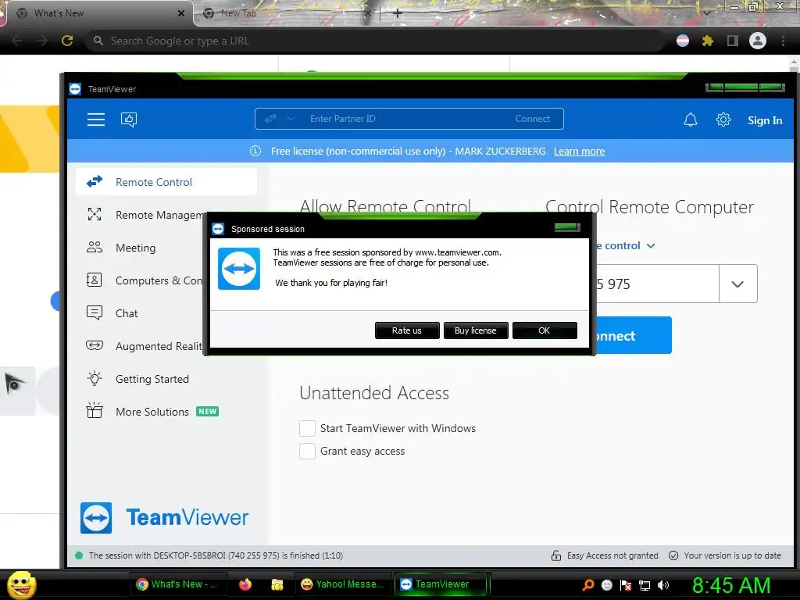This screenshot has height=600, width=800.
Task: Toggle the browser side panel icon
Action: point(732,41)
